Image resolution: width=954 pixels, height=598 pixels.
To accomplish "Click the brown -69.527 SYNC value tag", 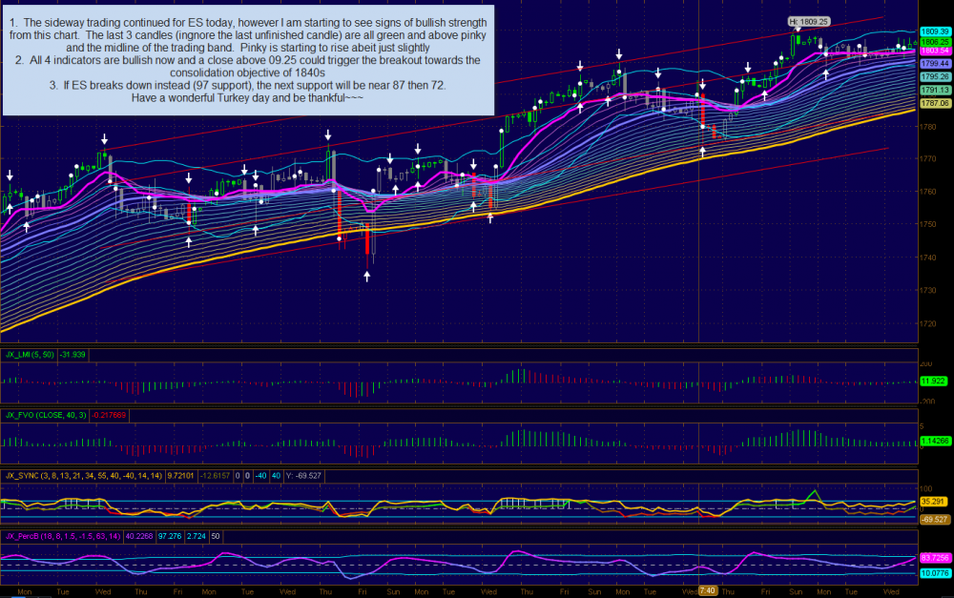I will pyautogui.click(x=934, y=520).
